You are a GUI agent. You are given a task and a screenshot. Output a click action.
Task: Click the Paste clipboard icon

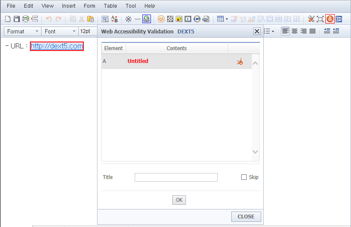[x=91, y=19]
